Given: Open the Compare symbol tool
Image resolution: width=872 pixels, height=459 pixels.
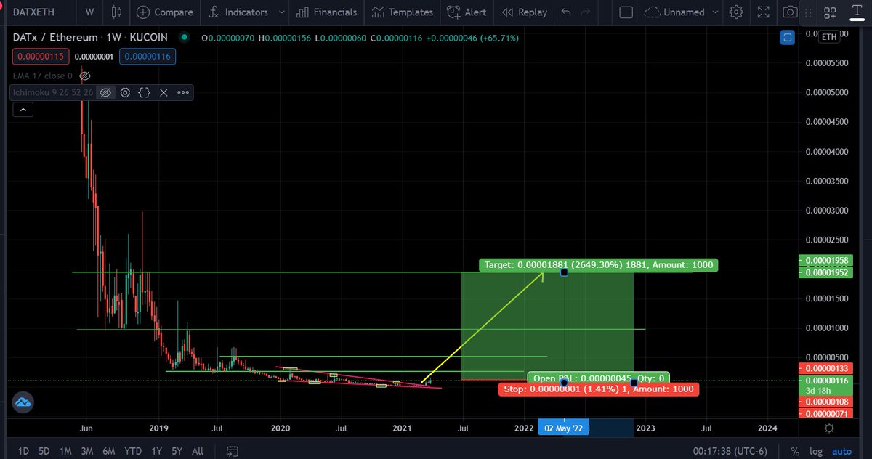Looking at the screenshot, I should point(165,12).
